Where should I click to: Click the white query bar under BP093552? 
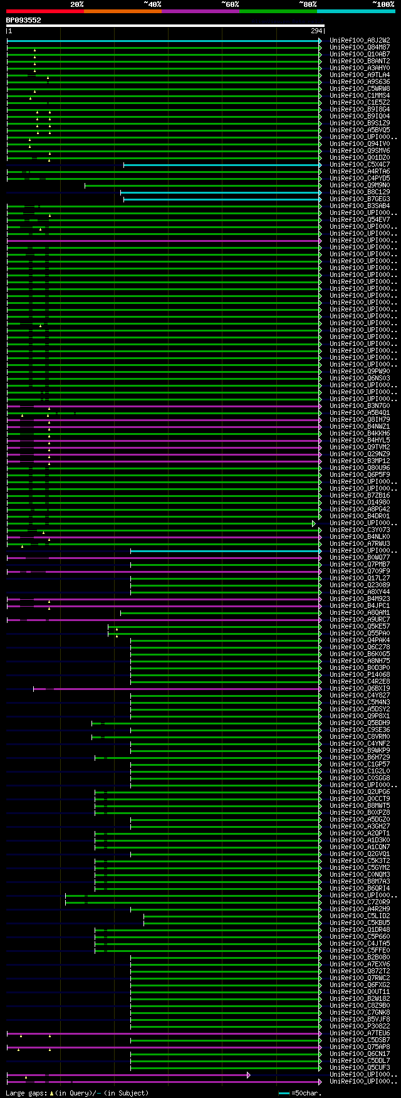point(165,26)
